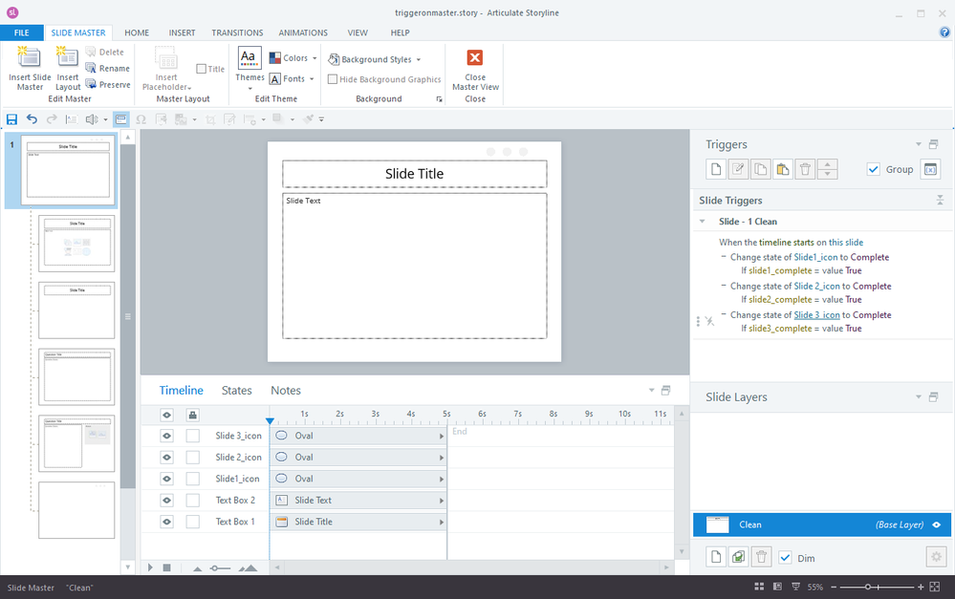Switch to the States tab
955x599 pixels.
coord(236,390)
